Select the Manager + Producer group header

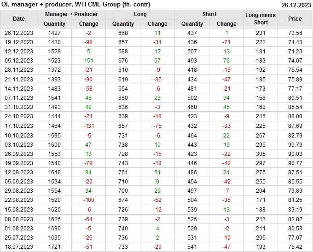(71, 14)
